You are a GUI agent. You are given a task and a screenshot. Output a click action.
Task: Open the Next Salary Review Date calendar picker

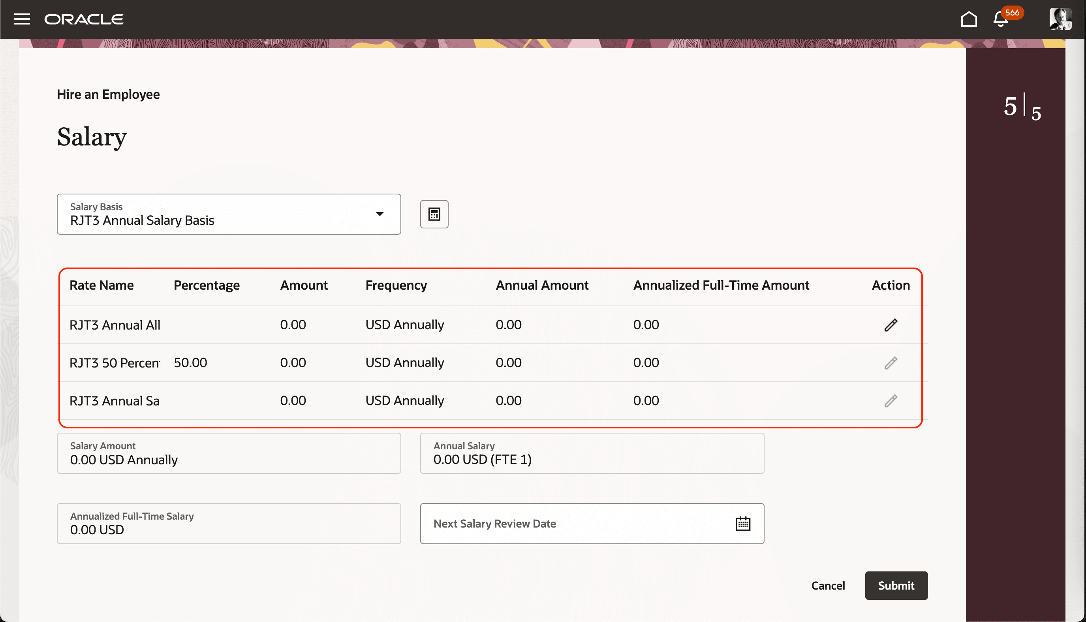743,523
